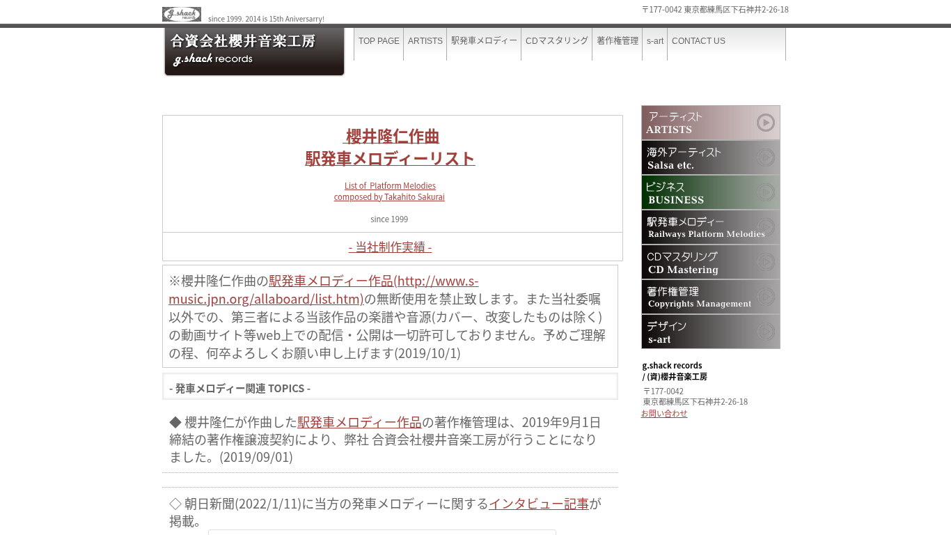Click play arrow icon on ARTISTS banner
The height and width of the screenshot is (535, 951).
click(766, 123)
